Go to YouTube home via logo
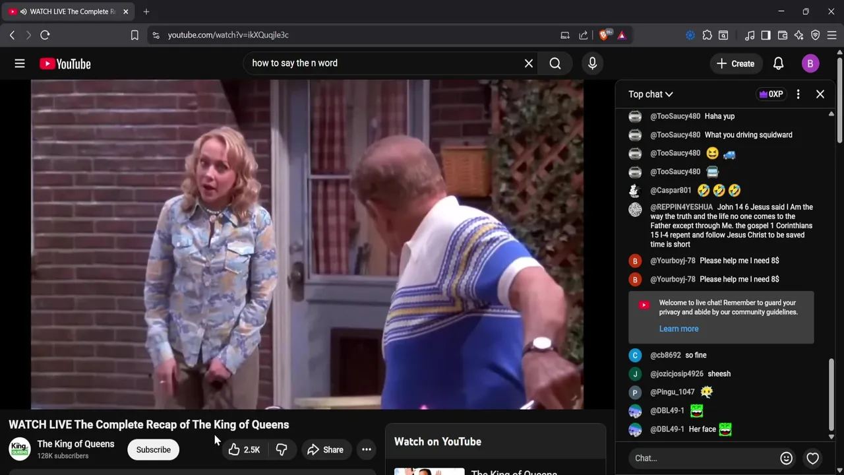The height and width of the screenshot is (475, 844). [65, 63]
